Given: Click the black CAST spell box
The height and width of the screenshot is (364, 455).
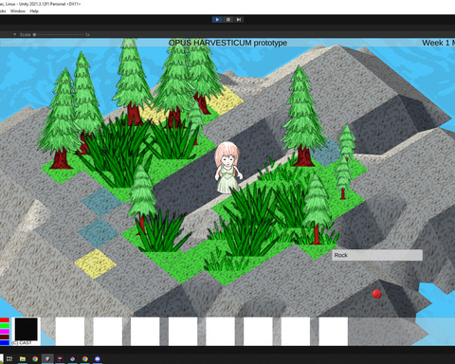Looking at the screenshot, I should coord(27,329).
